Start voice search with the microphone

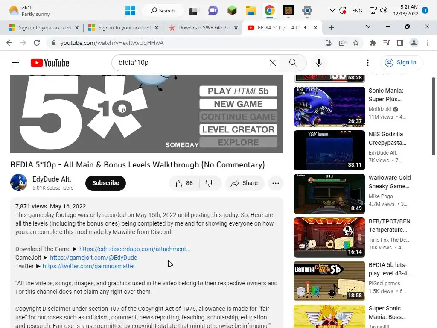[x=318, y=63]
